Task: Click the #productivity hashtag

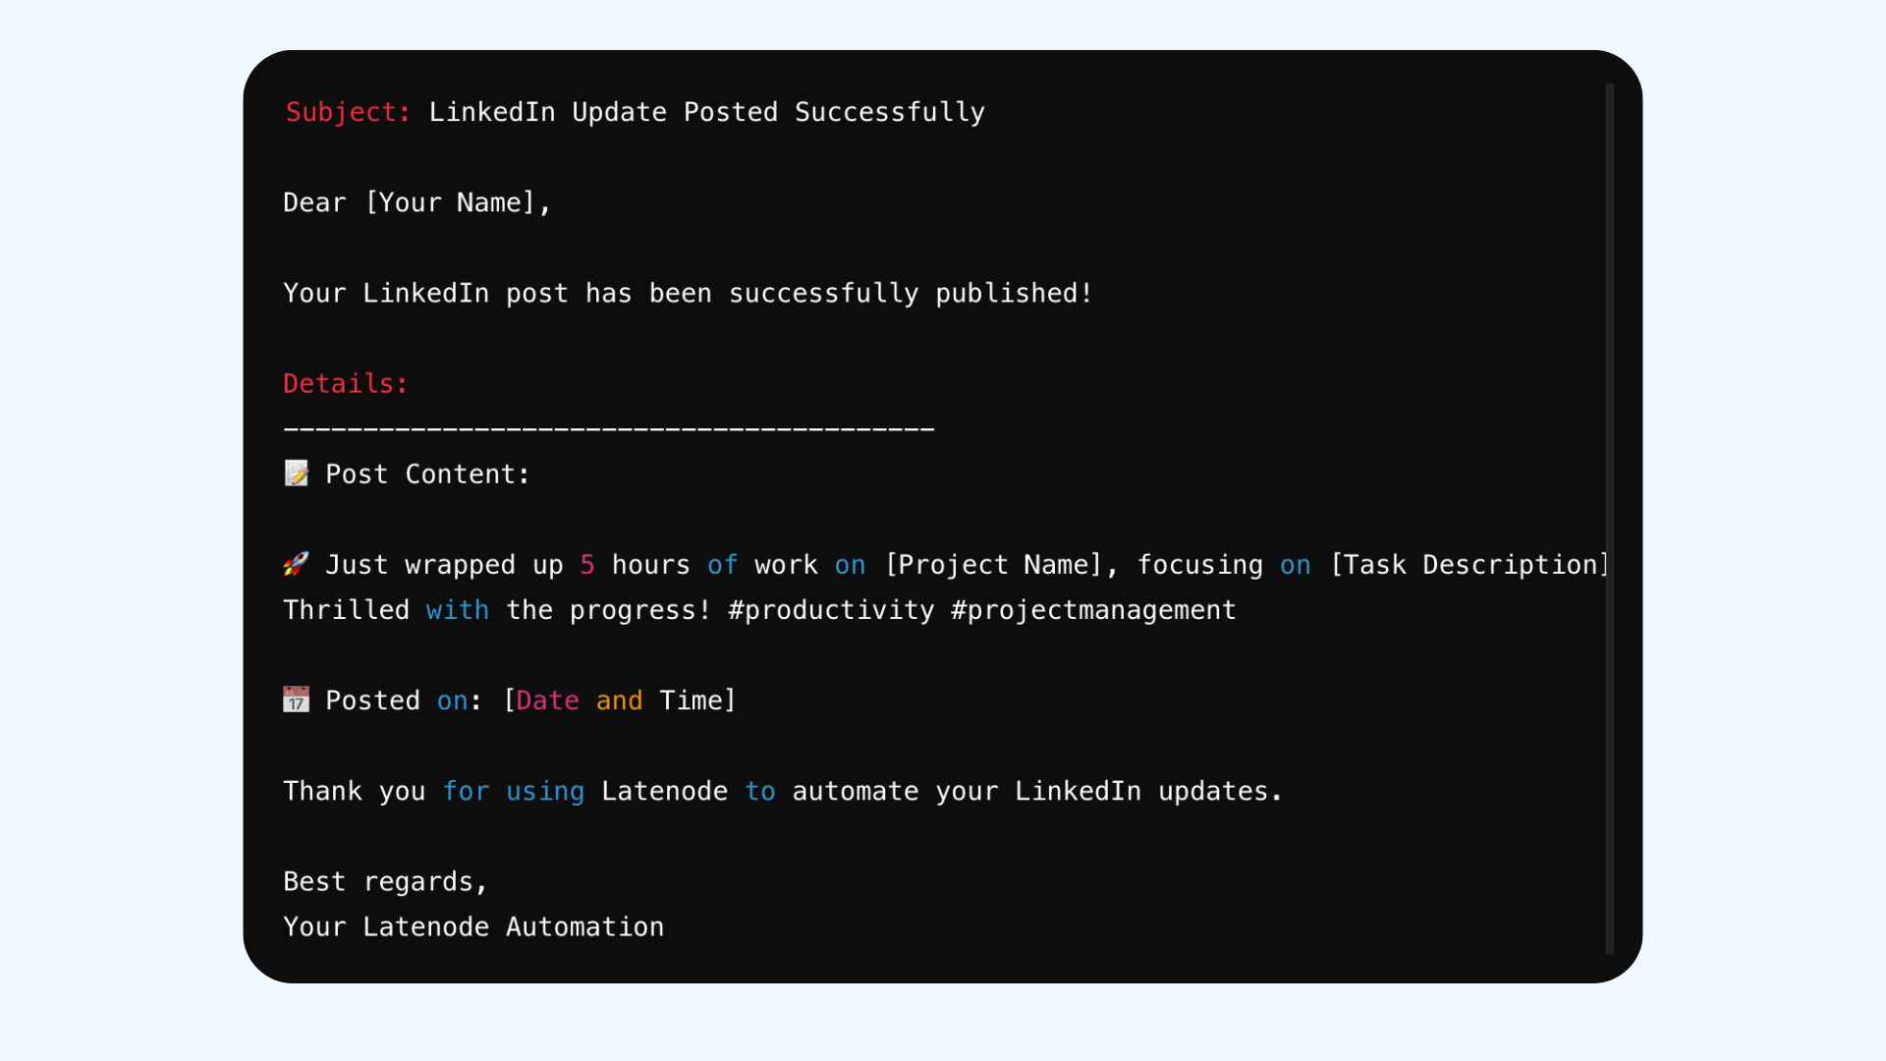Action: (831, 610)
